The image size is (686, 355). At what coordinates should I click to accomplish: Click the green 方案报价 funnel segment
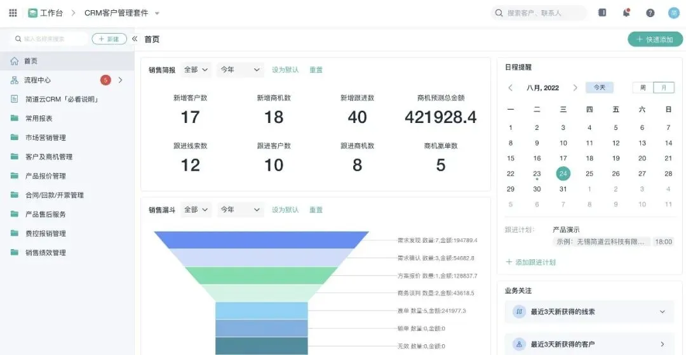click(261, 276)
